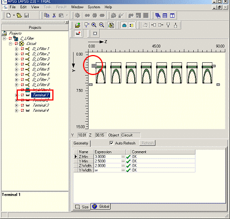This screenshot has width=230, height=219.
Task: Click the Copy toolbar icon
Action: pyautogui.click(x=46, y=16)
